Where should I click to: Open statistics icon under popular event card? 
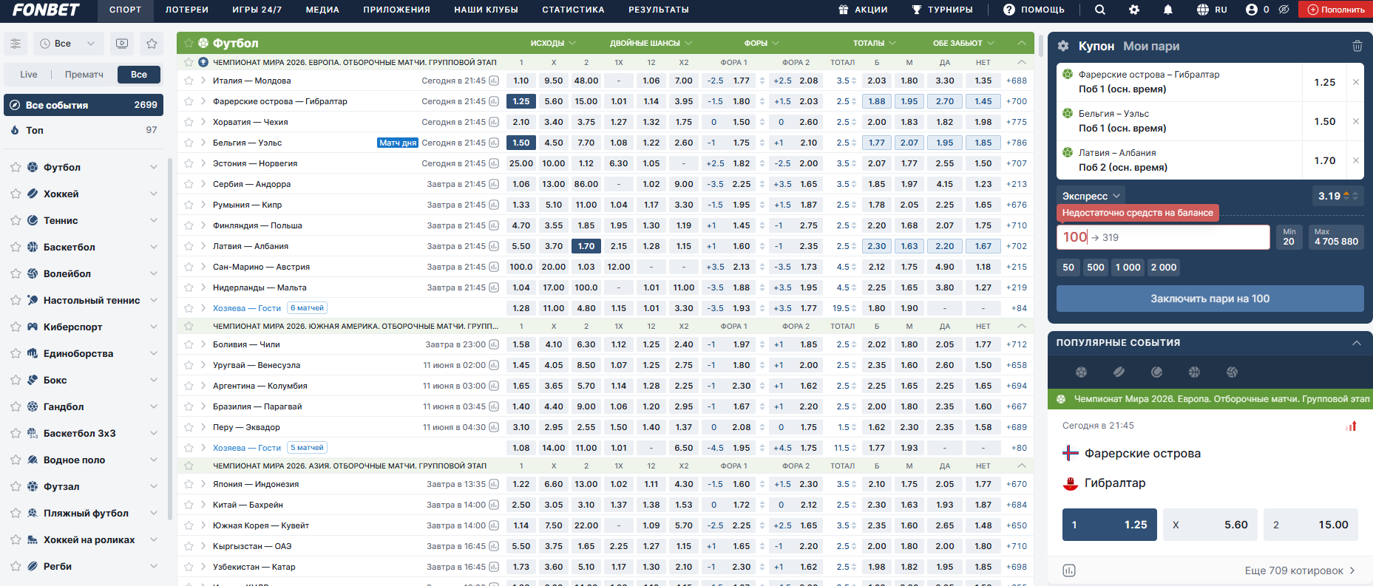(1069, 570)
